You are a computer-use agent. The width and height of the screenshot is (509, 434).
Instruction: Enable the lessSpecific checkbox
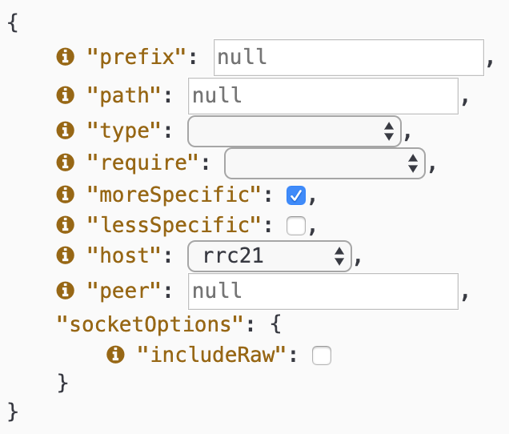tap(296, 226)
